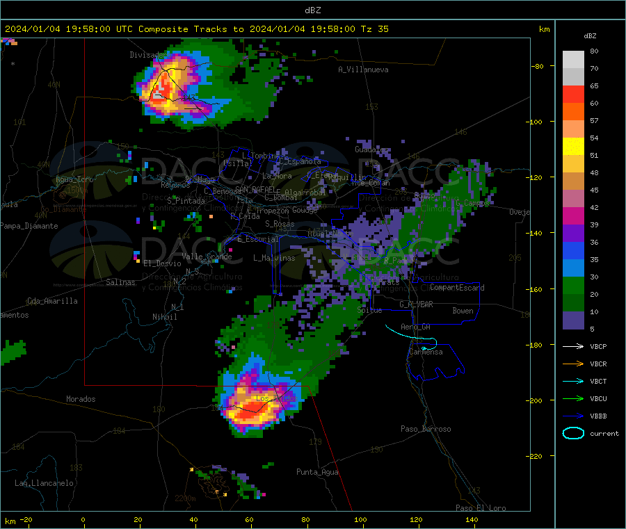The height and width of the screenshot is (529, 626).
Task: Pick the light orange 54–57 dBZ swatch
Action: pos(573,129)
